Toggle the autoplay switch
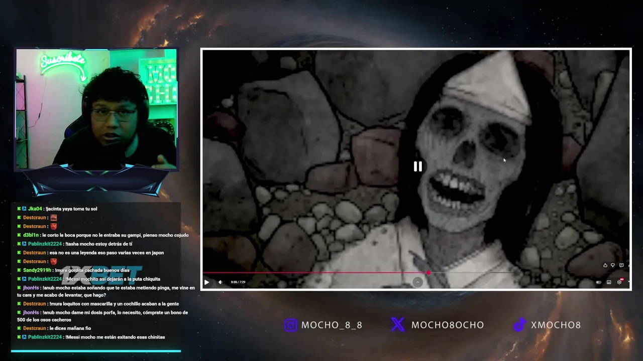This screenshot has height=361, width=643. (x=599, y=282)
